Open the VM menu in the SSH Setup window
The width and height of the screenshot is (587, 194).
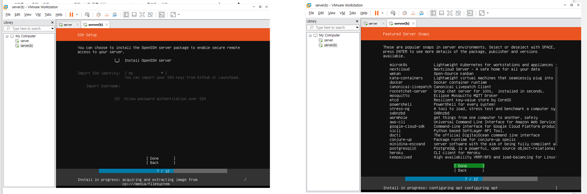38,15
